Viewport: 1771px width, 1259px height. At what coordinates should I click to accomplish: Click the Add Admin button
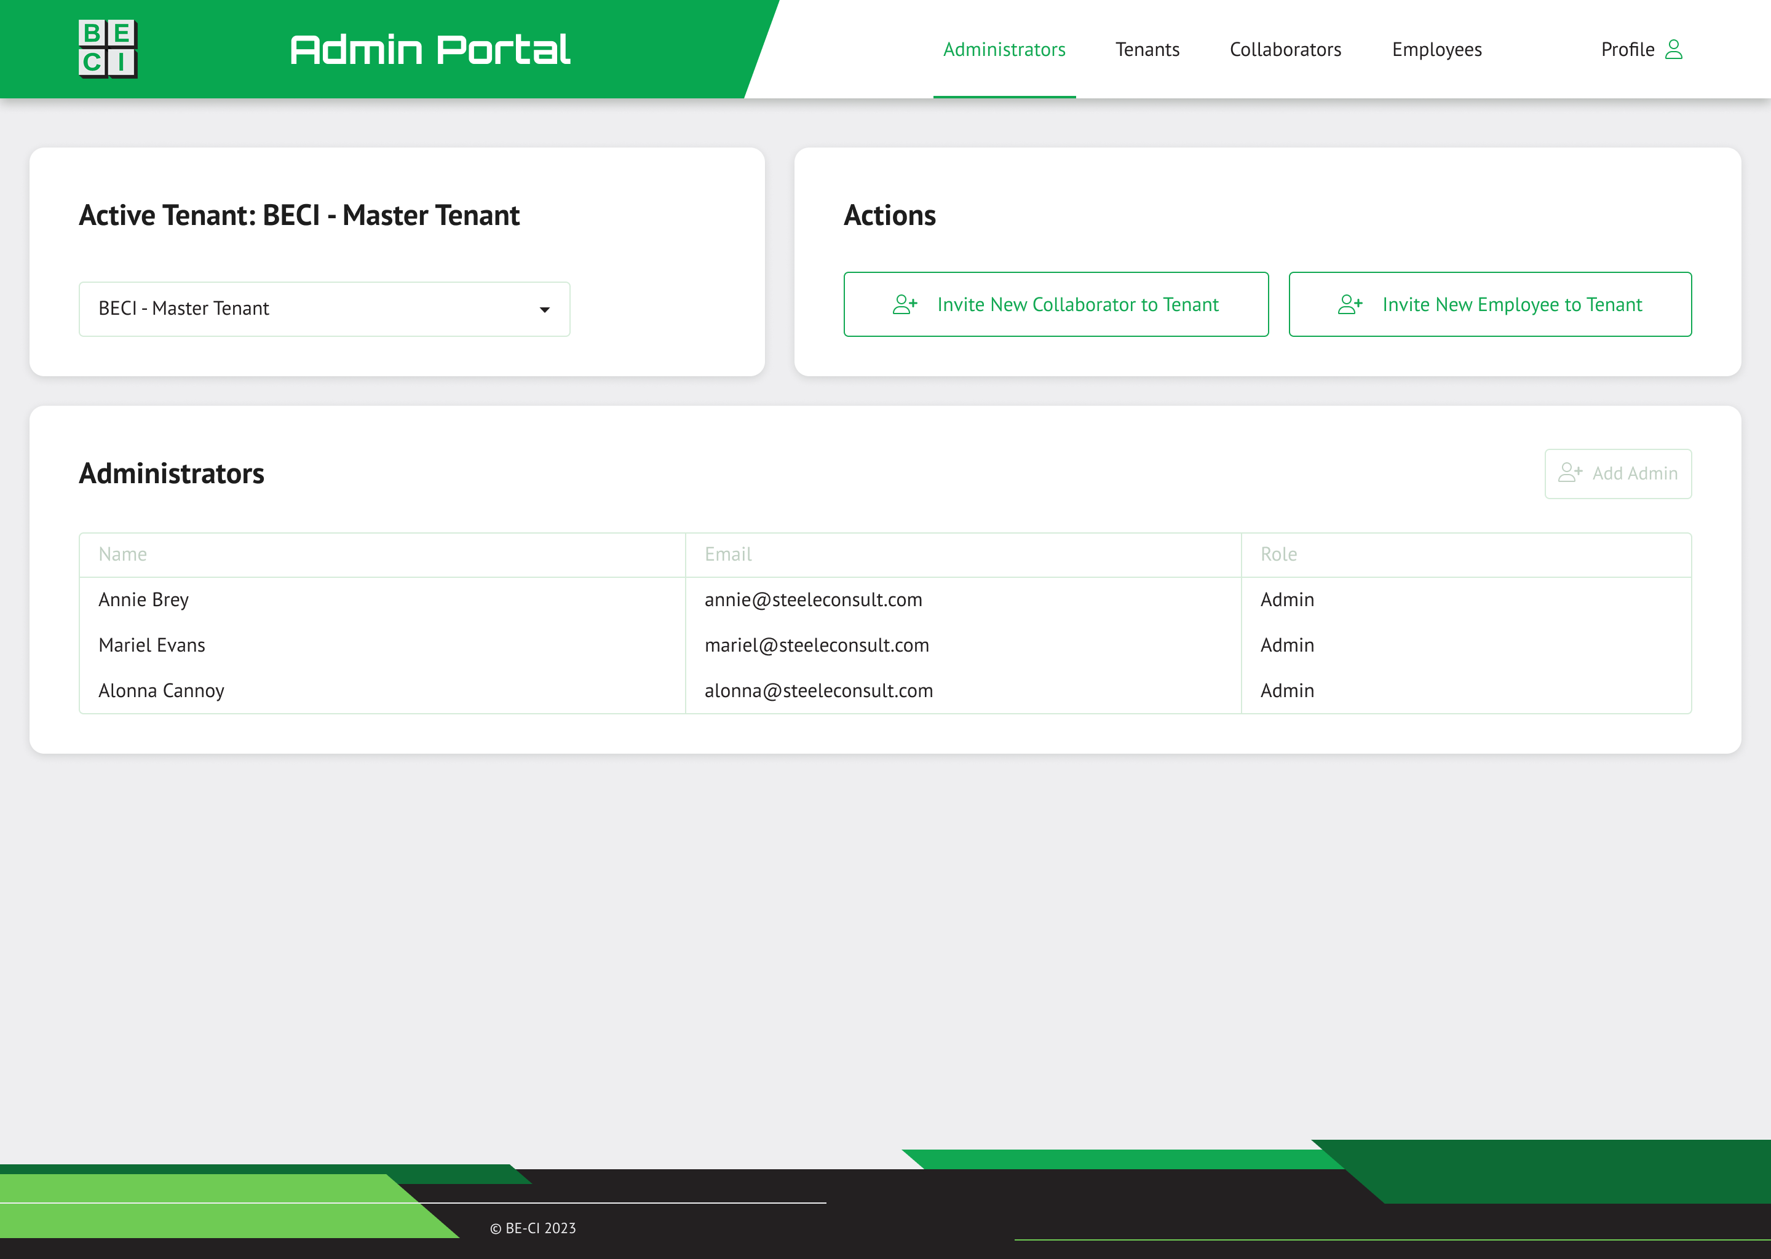(1617, 474)
